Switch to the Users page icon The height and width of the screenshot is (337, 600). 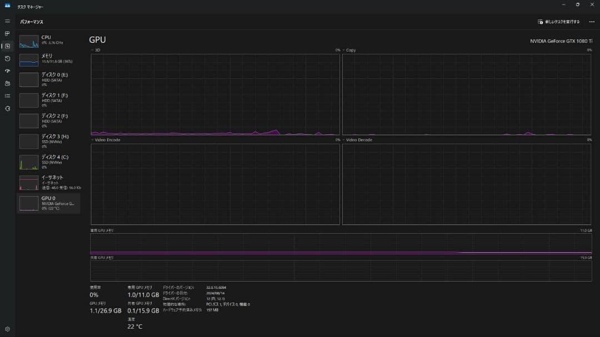7,83
